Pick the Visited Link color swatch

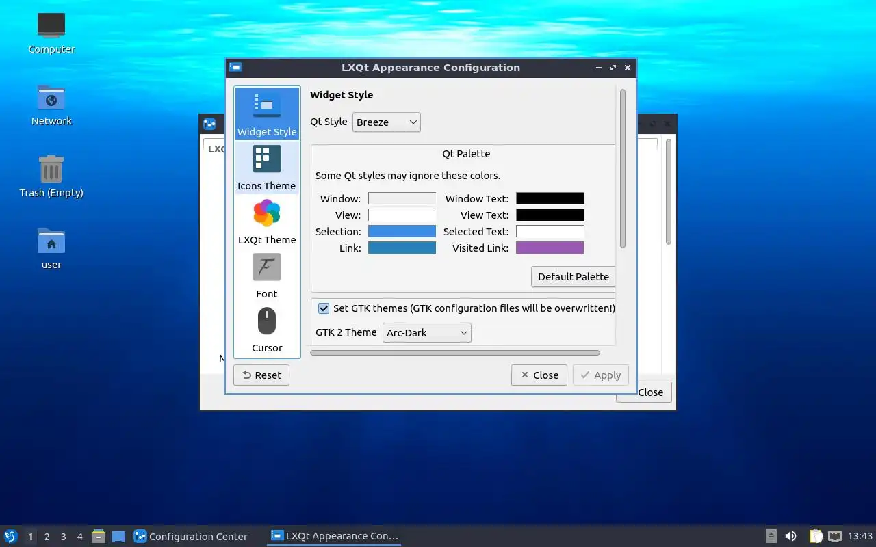[550, 248]
